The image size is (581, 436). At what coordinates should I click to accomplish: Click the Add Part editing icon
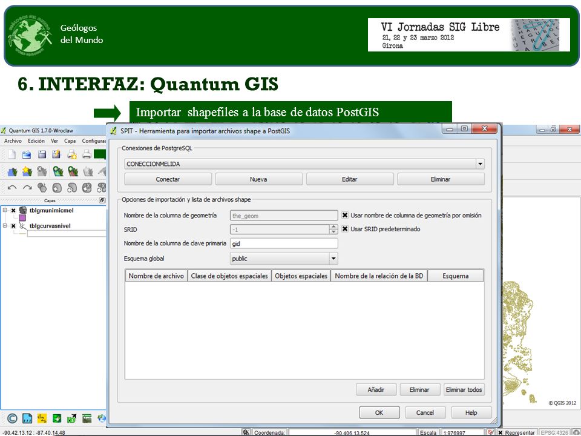(x=72, y=188)
